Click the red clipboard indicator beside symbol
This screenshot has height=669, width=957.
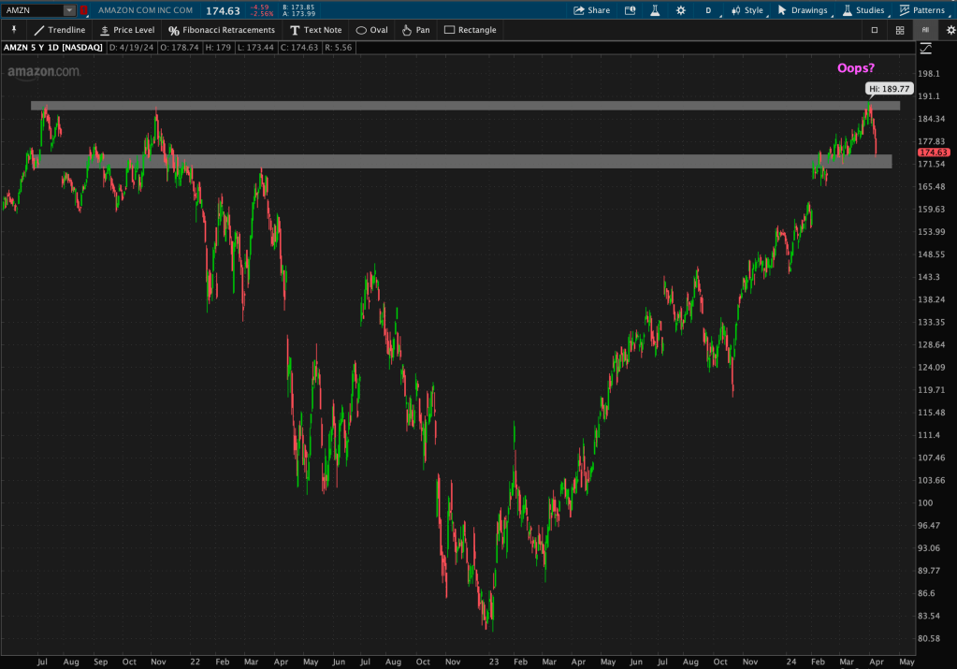(x=84, y=10)
